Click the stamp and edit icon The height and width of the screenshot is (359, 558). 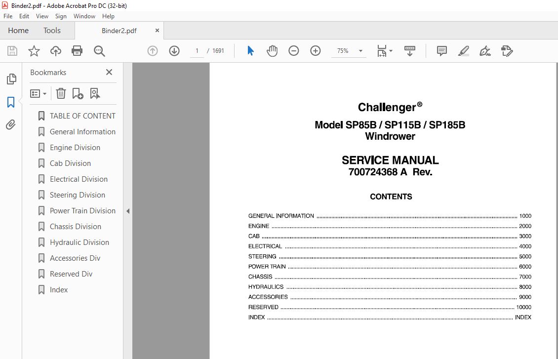pos(507,51)
